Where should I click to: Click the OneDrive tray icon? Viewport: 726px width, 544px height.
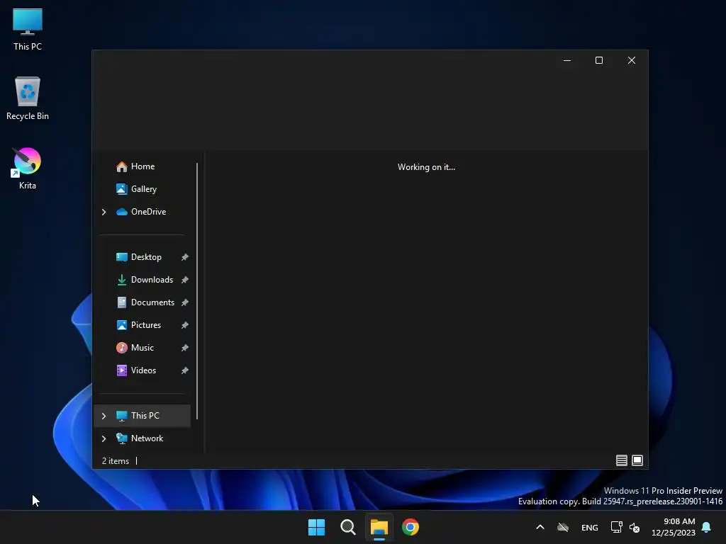coord(563,527)
